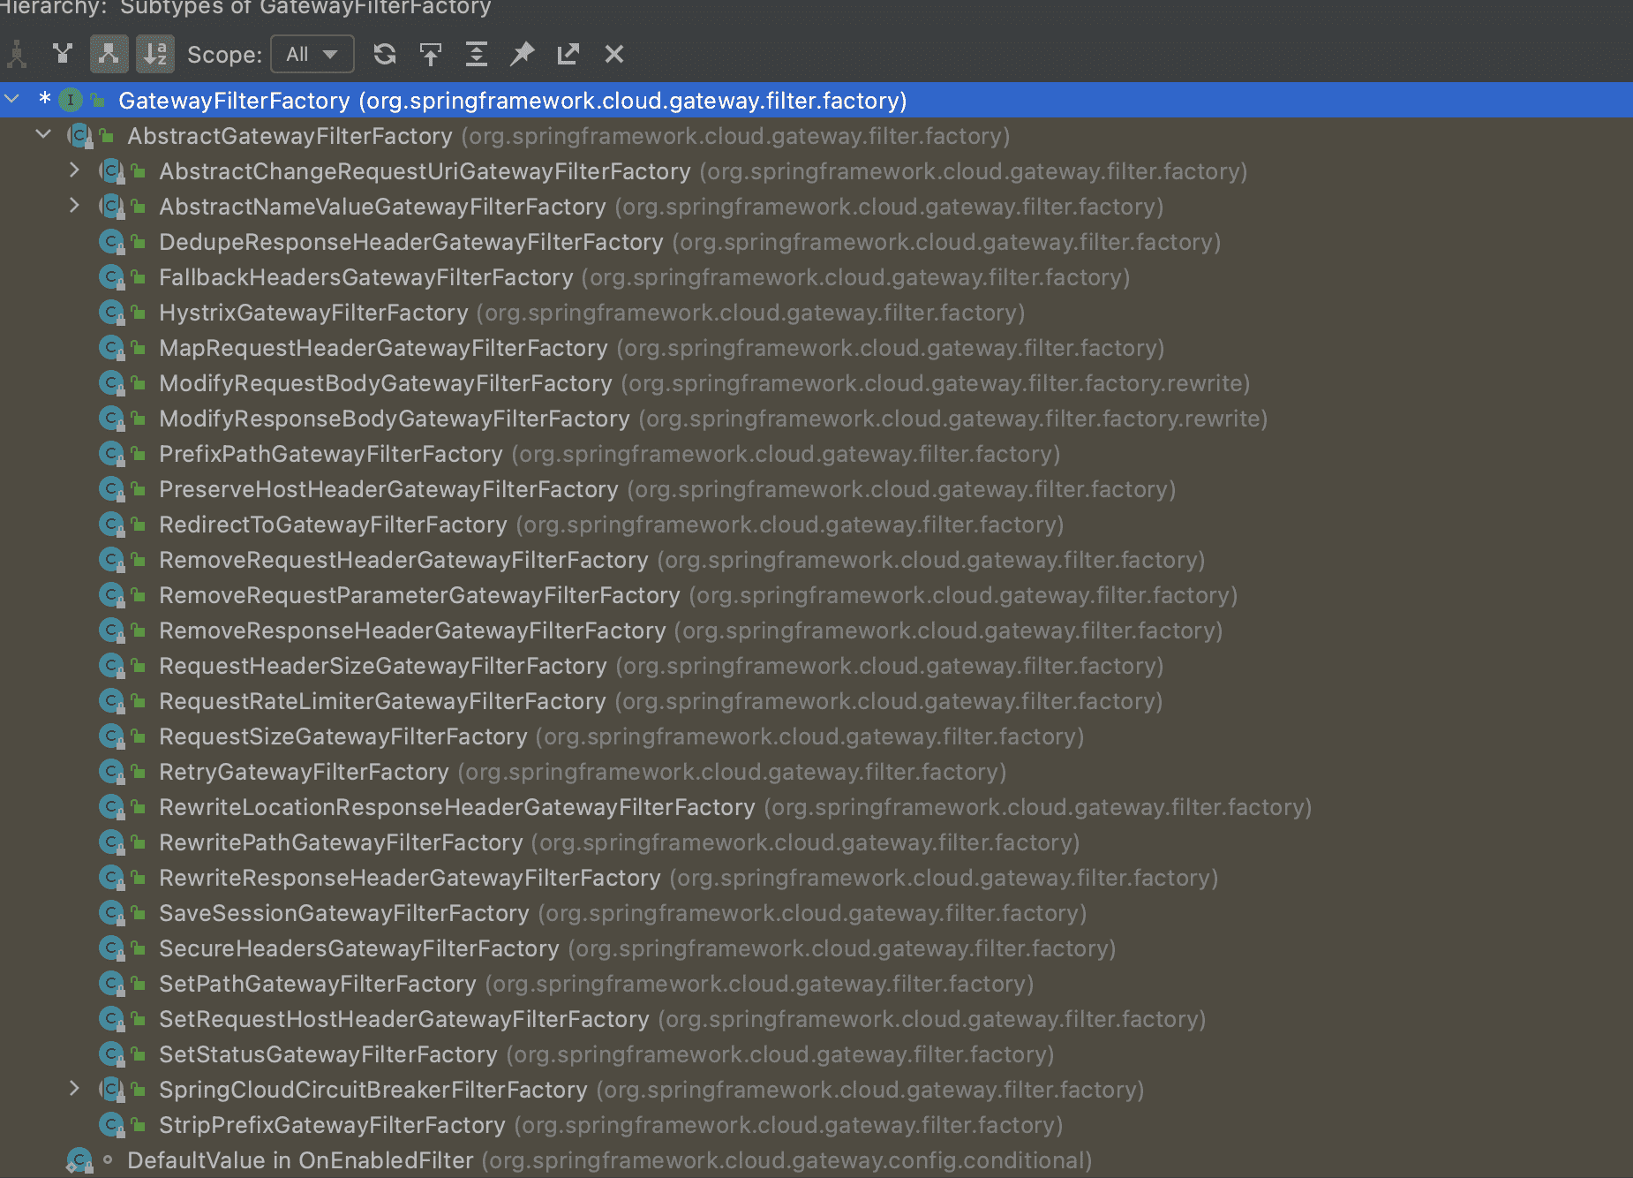Click the interface icon of GatewayFilterFactory

[71, 101]
